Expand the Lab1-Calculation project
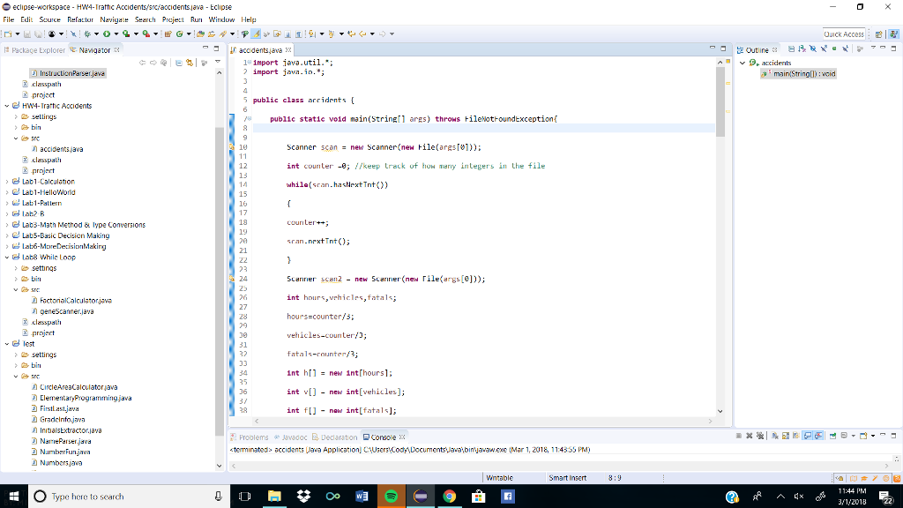The width and height of the screenshot is (903, 508). (x=7, y=181)
